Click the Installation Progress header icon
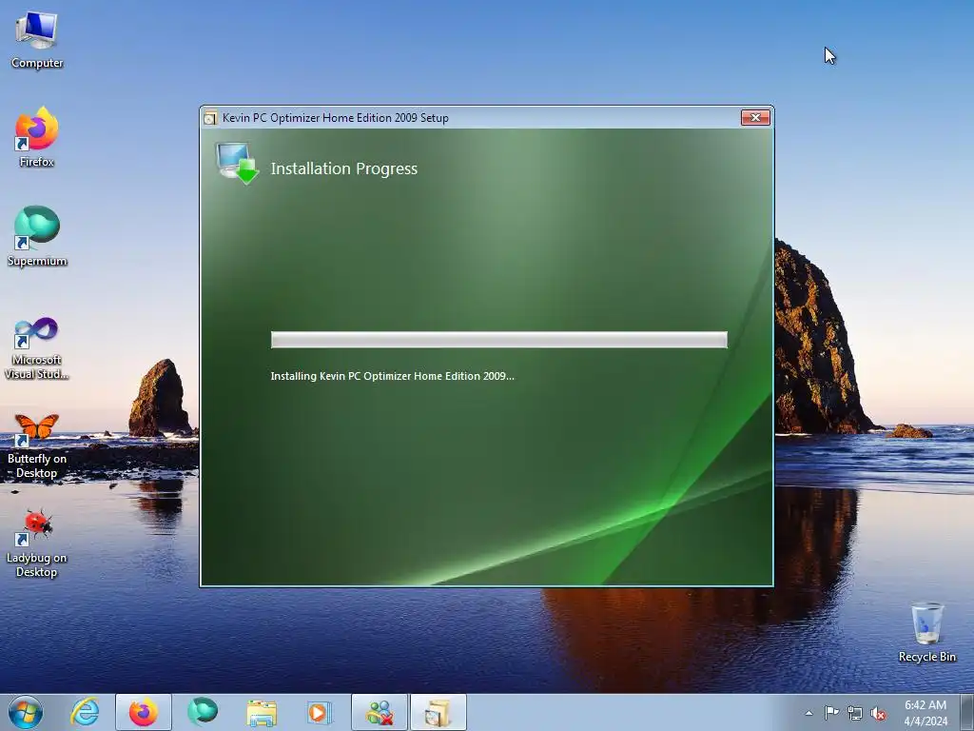This screenshot has height=731, width=974. pos(237,164)
